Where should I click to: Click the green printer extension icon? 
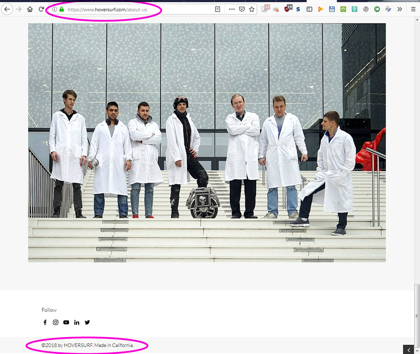point(343,10)
